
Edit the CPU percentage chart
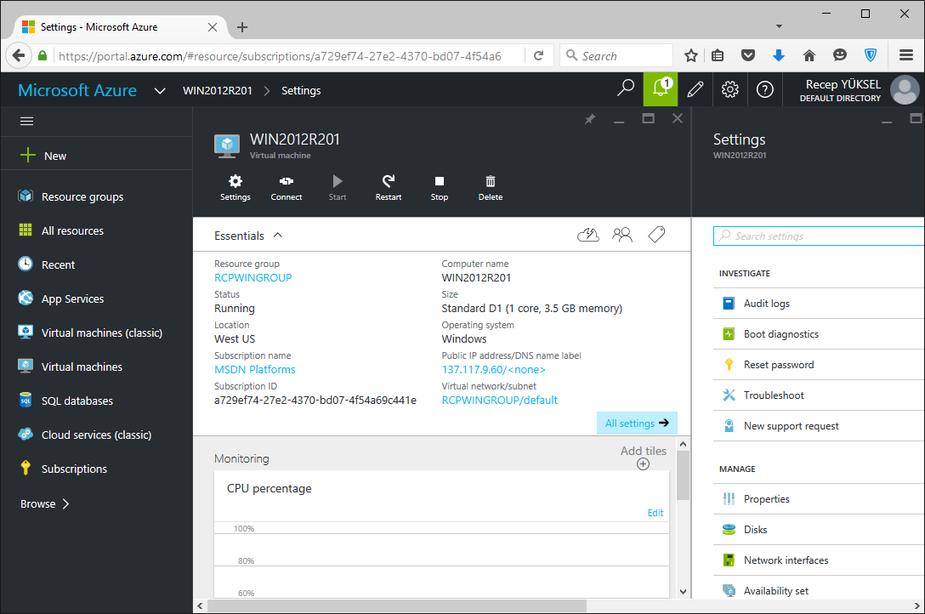655,513
